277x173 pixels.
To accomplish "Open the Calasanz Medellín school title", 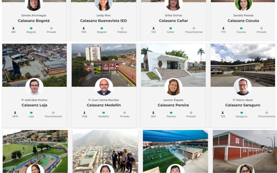I will pos(104,105).
